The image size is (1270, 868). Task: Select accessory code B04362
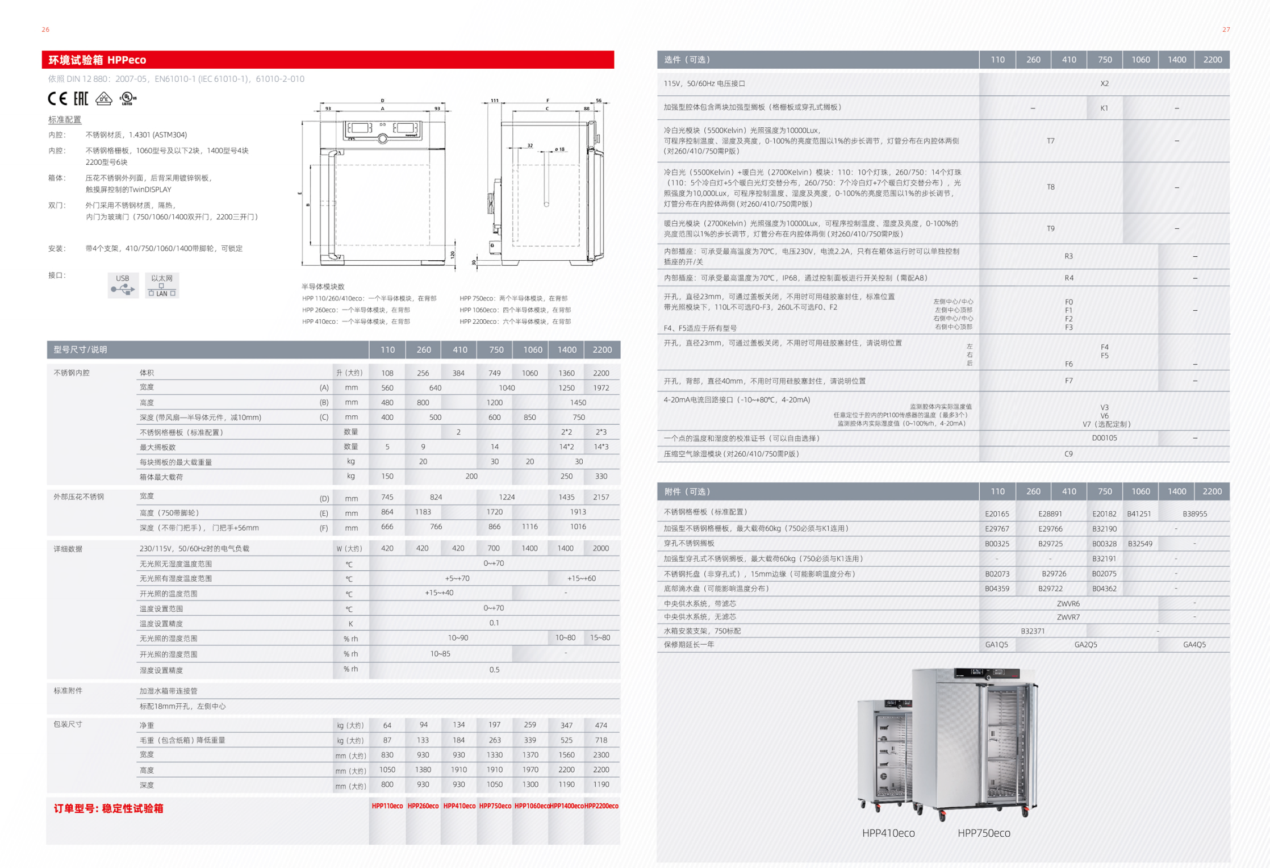coord(1104,589)
